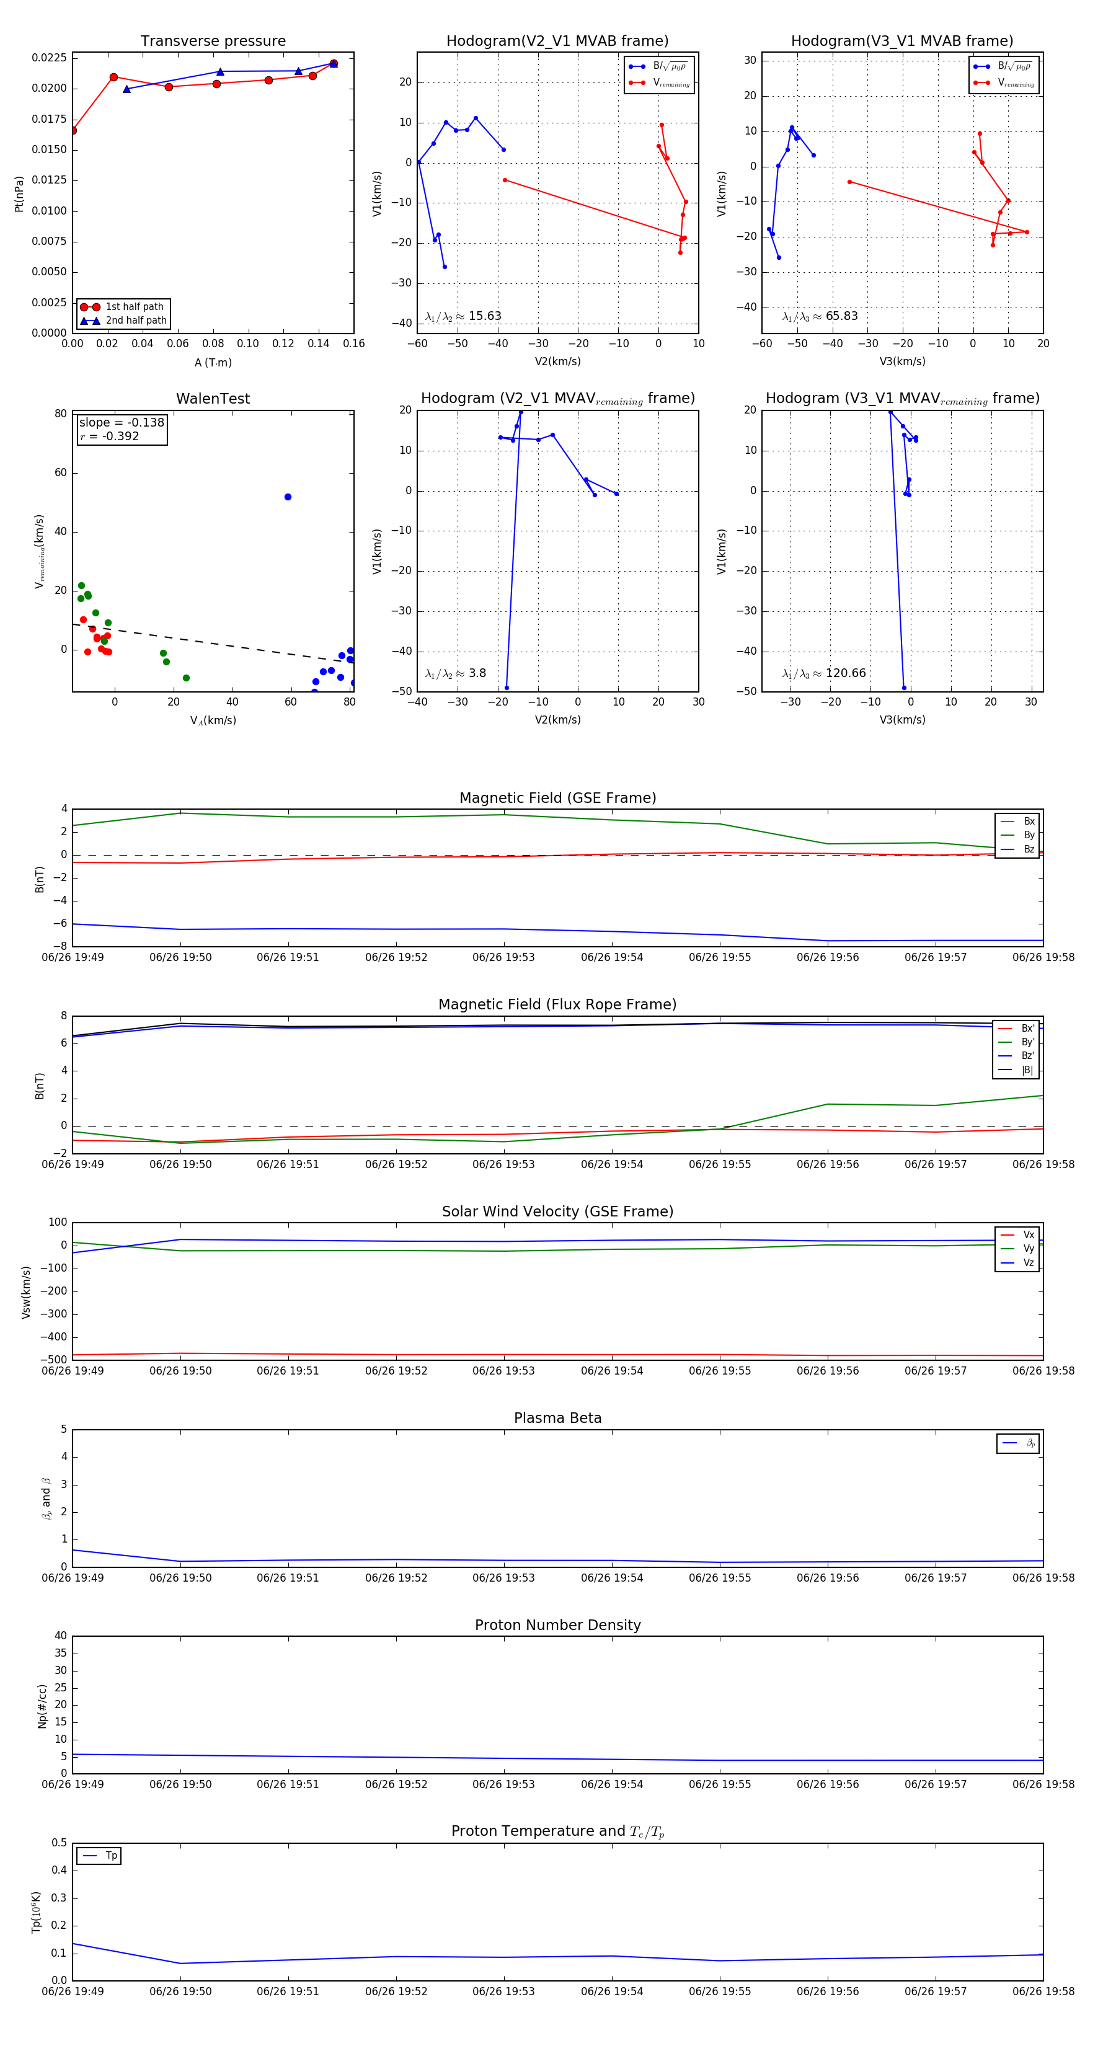Click the V_remaining legend entry in V2_V1 MVAB hodogram
Viewport: 1116px width, 2046px height.
click(660, 82)
